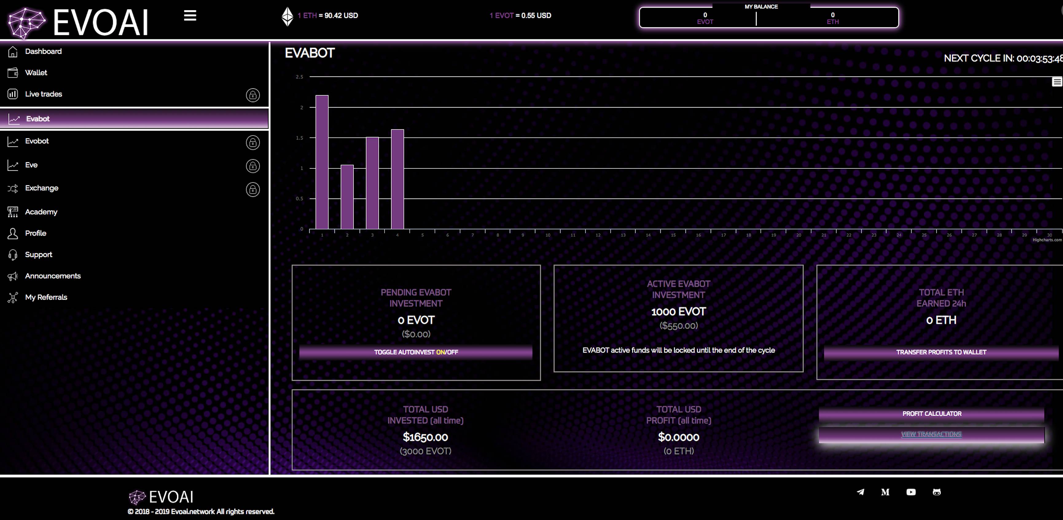
Task: Click the Eve chart icon in sidebar
Action: click(13, 165)
